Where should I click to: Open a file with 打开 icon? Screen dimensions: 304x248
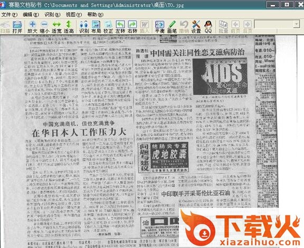pos(17,27)
